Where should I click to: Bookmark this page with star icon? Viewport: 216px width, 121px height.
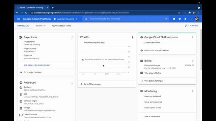pyautogui.click(x=179, y=13)
